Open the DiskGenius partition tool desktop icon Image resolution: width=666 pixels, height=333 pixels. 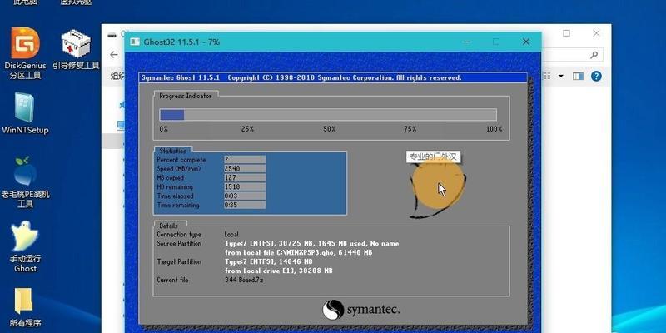click(x=25, y=53)
